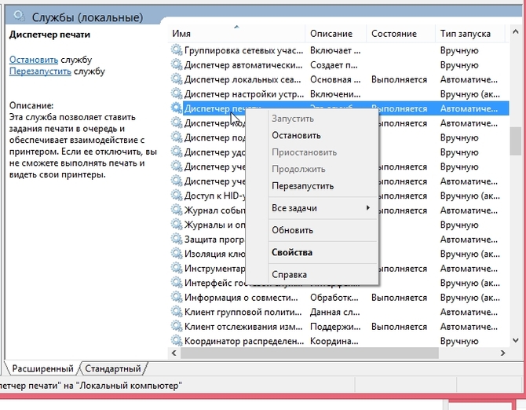526x410 pixels.
Task: Click gear icon beside Информация о совместимости
Action: (177, 298)
